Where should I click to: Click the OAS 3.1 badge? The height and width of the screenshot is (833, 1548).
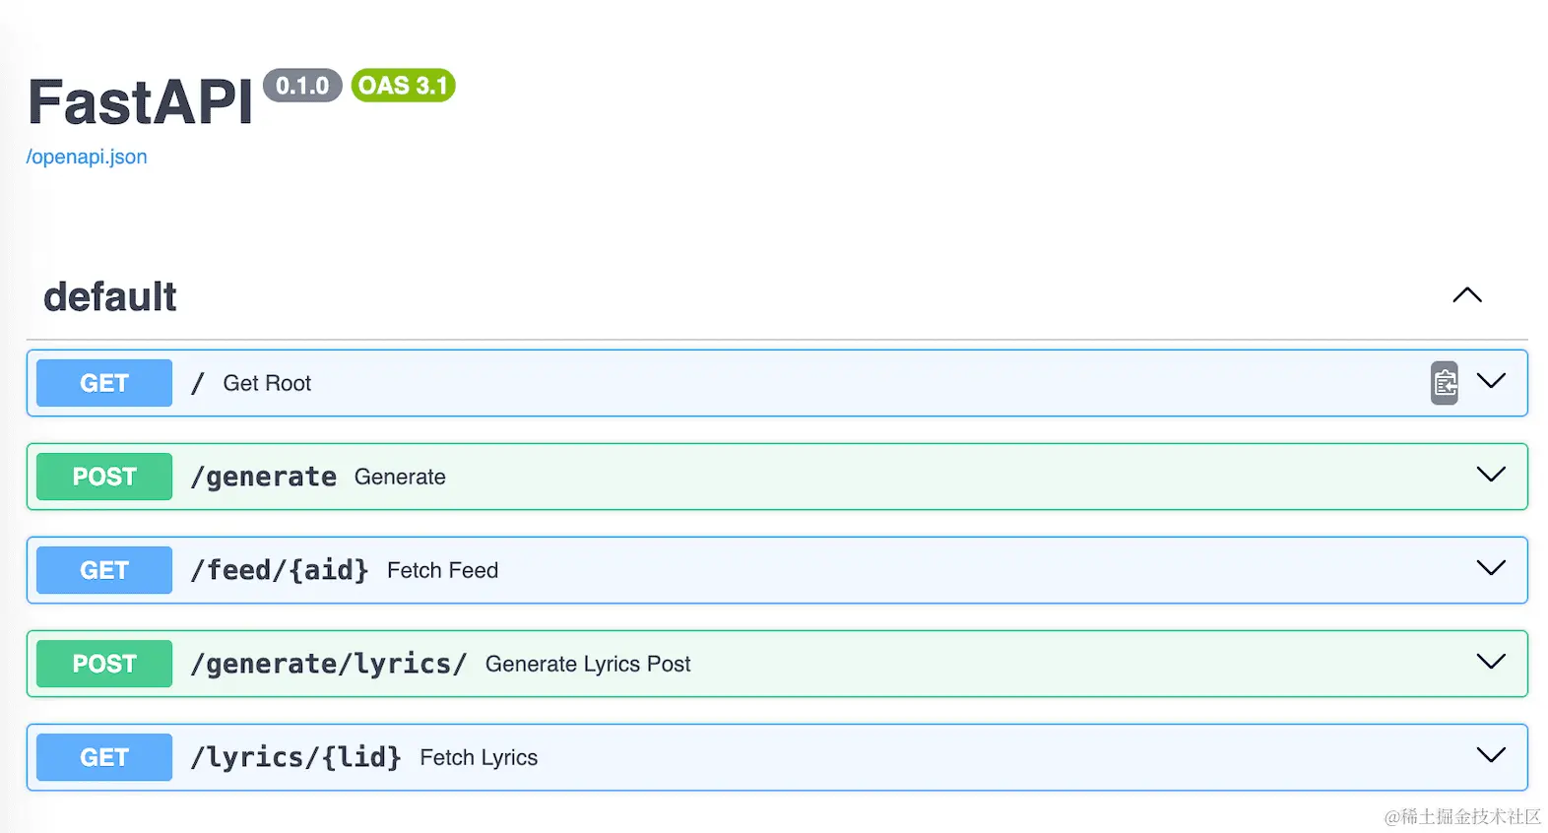pyautogui.click(x=403, y=86)
